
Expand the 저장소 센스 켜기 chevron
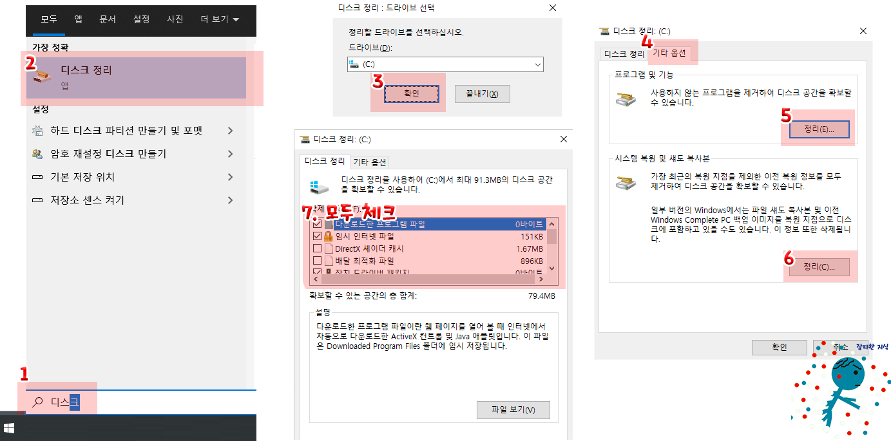pyautogui.click(x=231, y=200)
